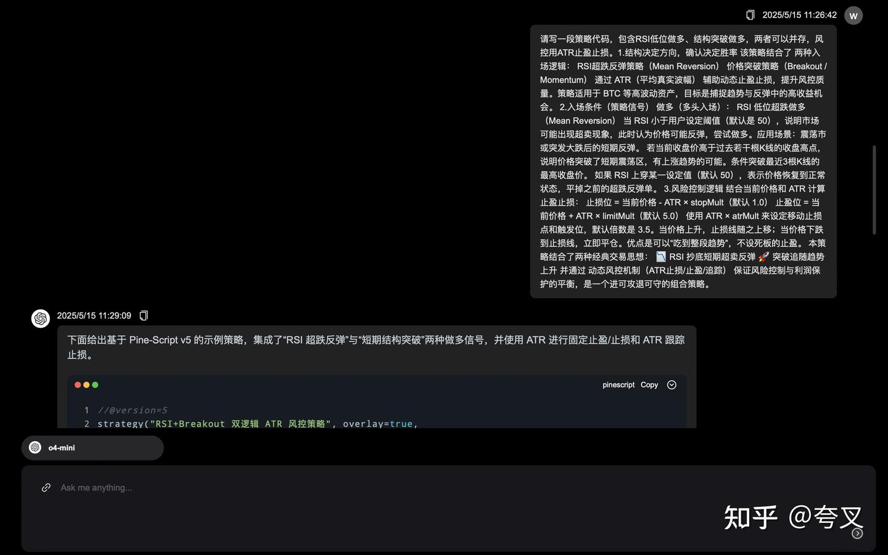Open the o4-mini model selector
Viewport: 888px width, 555px height.
pyautogui.click(x=92, y=447)
